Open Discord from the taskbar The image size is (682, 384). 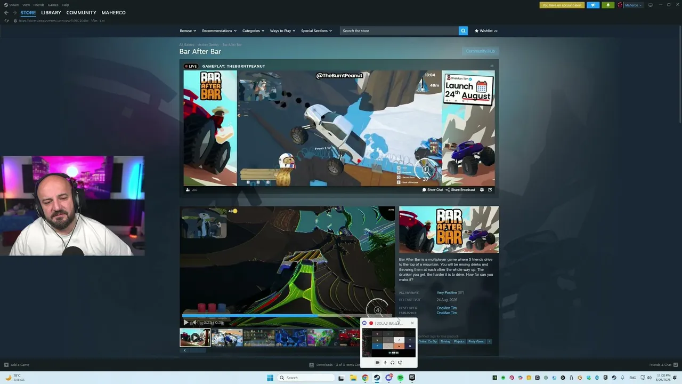click(388, 378)
